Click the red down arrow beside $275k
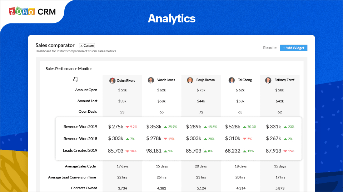343x192 pixels. coord(128,127)
